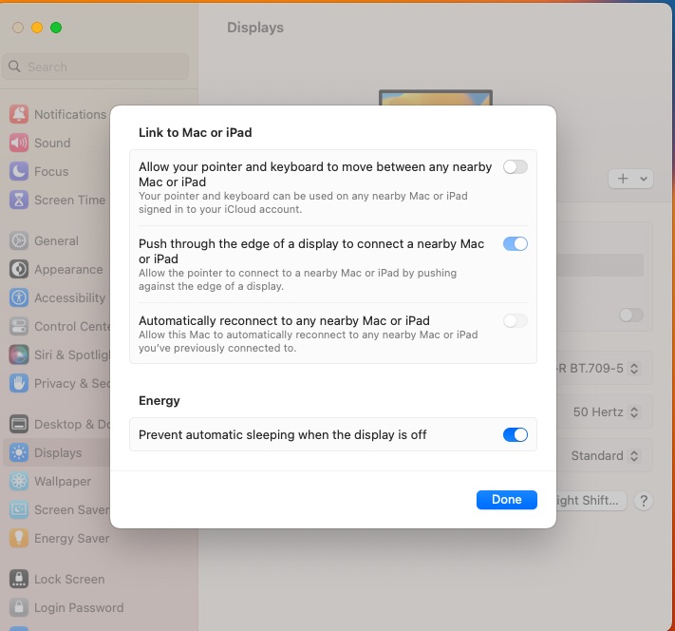Open Appearance settings label

(68, 269)
